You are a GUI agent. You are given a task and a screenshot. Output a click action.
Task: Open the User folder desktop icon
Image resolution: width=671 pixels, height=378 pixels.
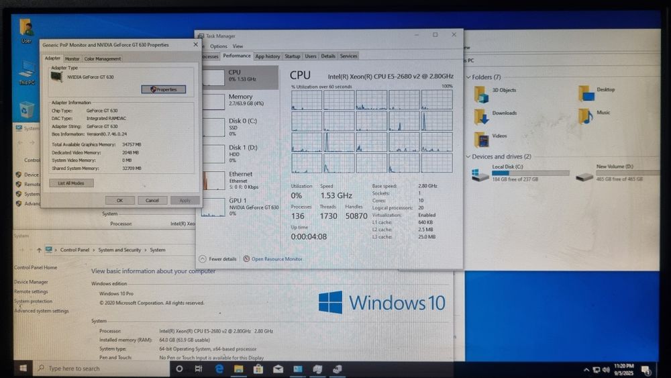(27, 31)
